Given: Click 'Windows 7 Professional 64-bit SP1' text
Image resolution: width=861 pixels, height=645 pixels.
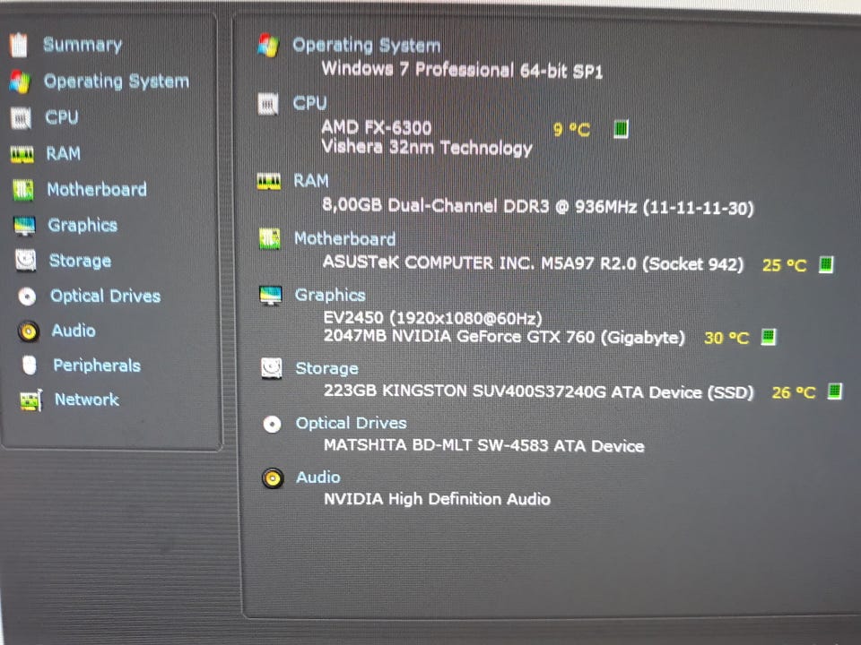Looking at the screenshot, I should [x=463, y=70].
